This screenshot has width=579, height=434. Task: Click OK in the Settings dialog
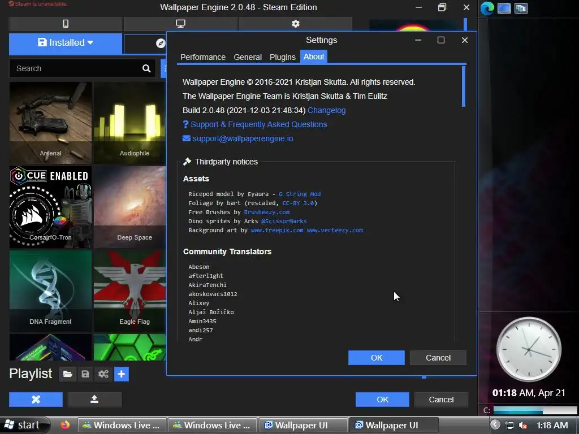point(376,358)
